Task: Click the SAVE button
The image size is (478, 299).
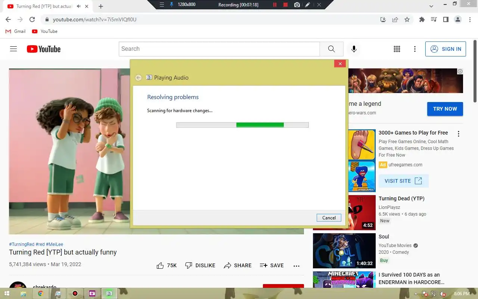Action: tap(271, 265)
